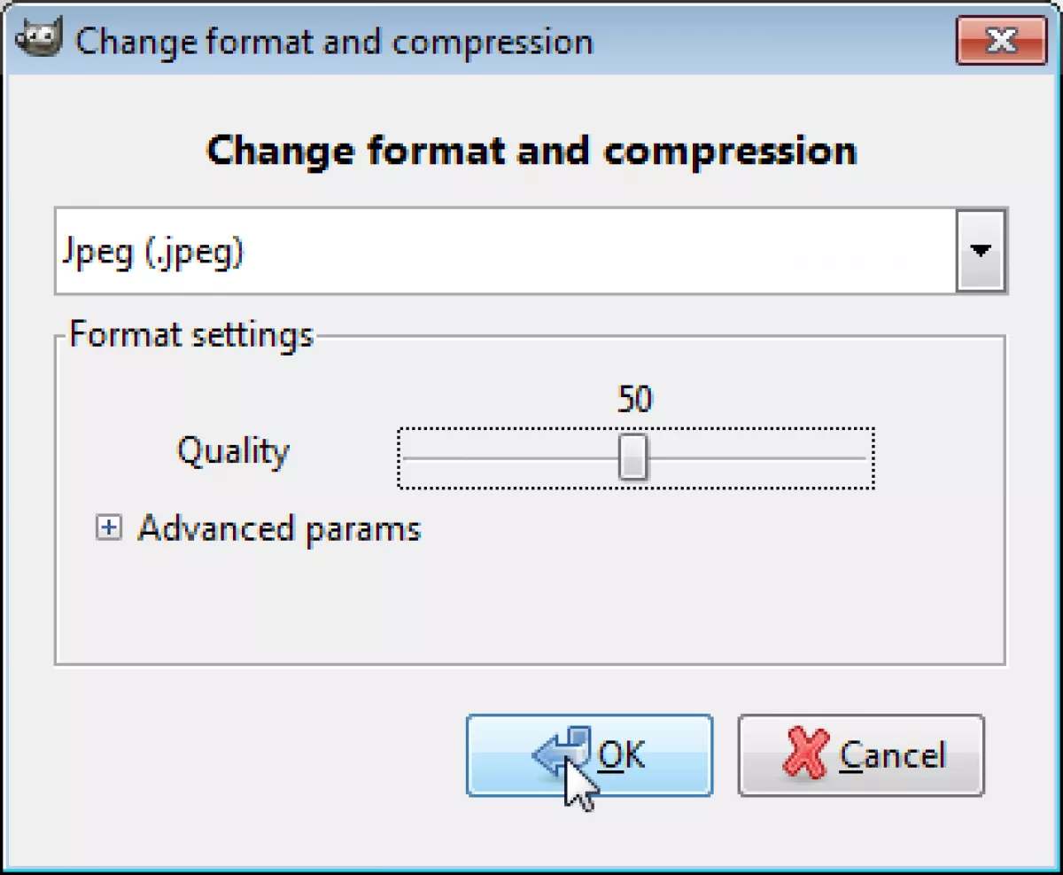
Task: Click the plus icon beside Advanced params
Action: click(108, 529)
